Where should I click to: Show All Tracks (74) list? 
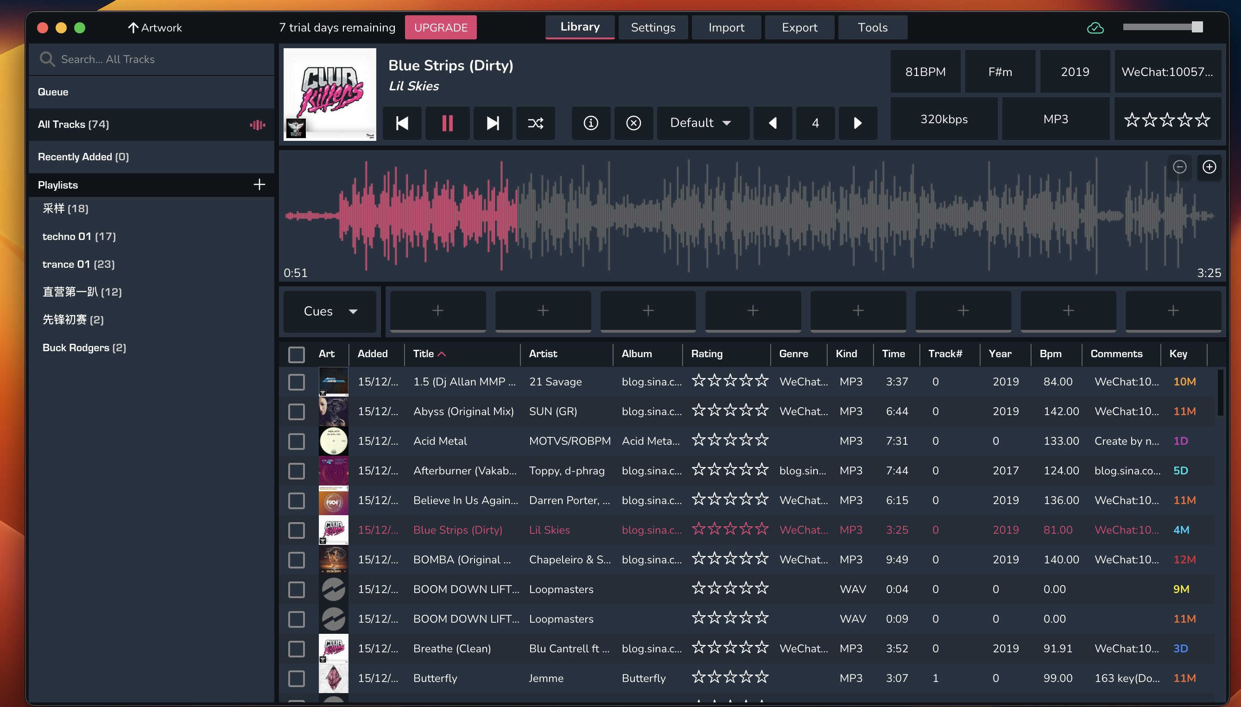152,124
